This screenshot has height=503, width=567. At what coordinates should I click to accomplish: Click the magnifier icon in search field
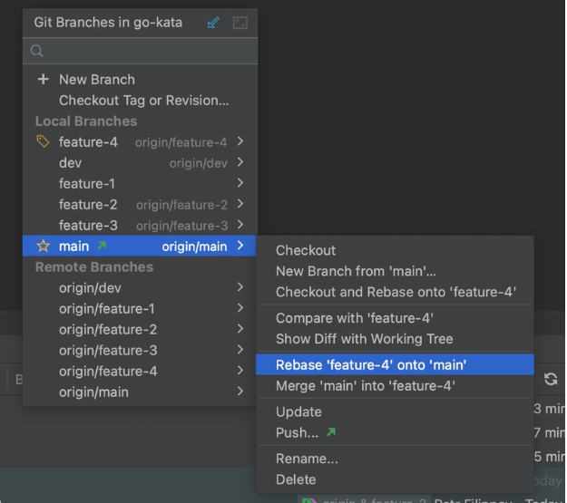[x=37, y=52]
